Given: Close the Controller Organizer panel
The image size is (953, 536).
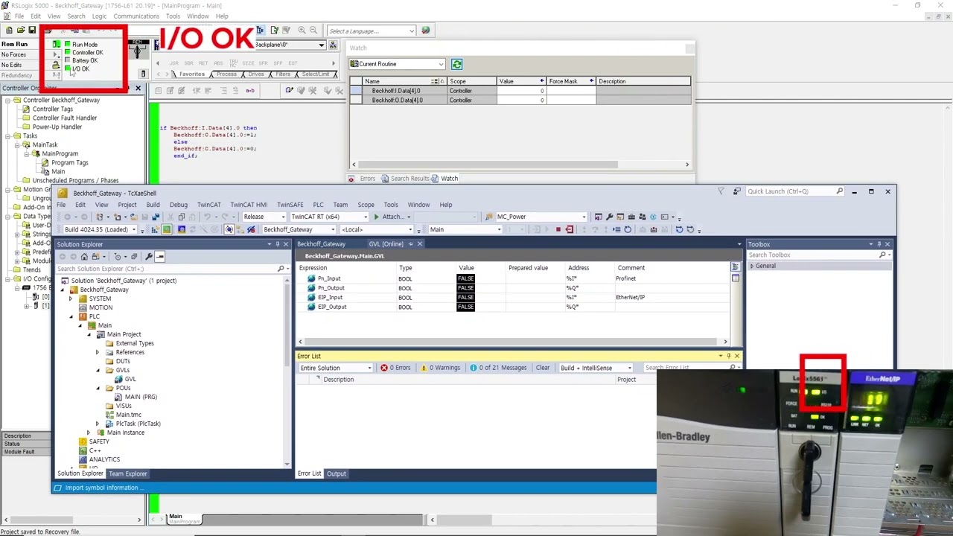Looking at the screenshot, I should [138, 89].
